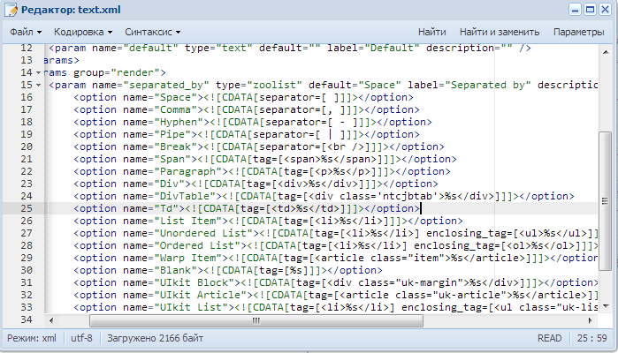Open the Кодировка dropdown menu

pyautogui.click(x=83, y=32)
